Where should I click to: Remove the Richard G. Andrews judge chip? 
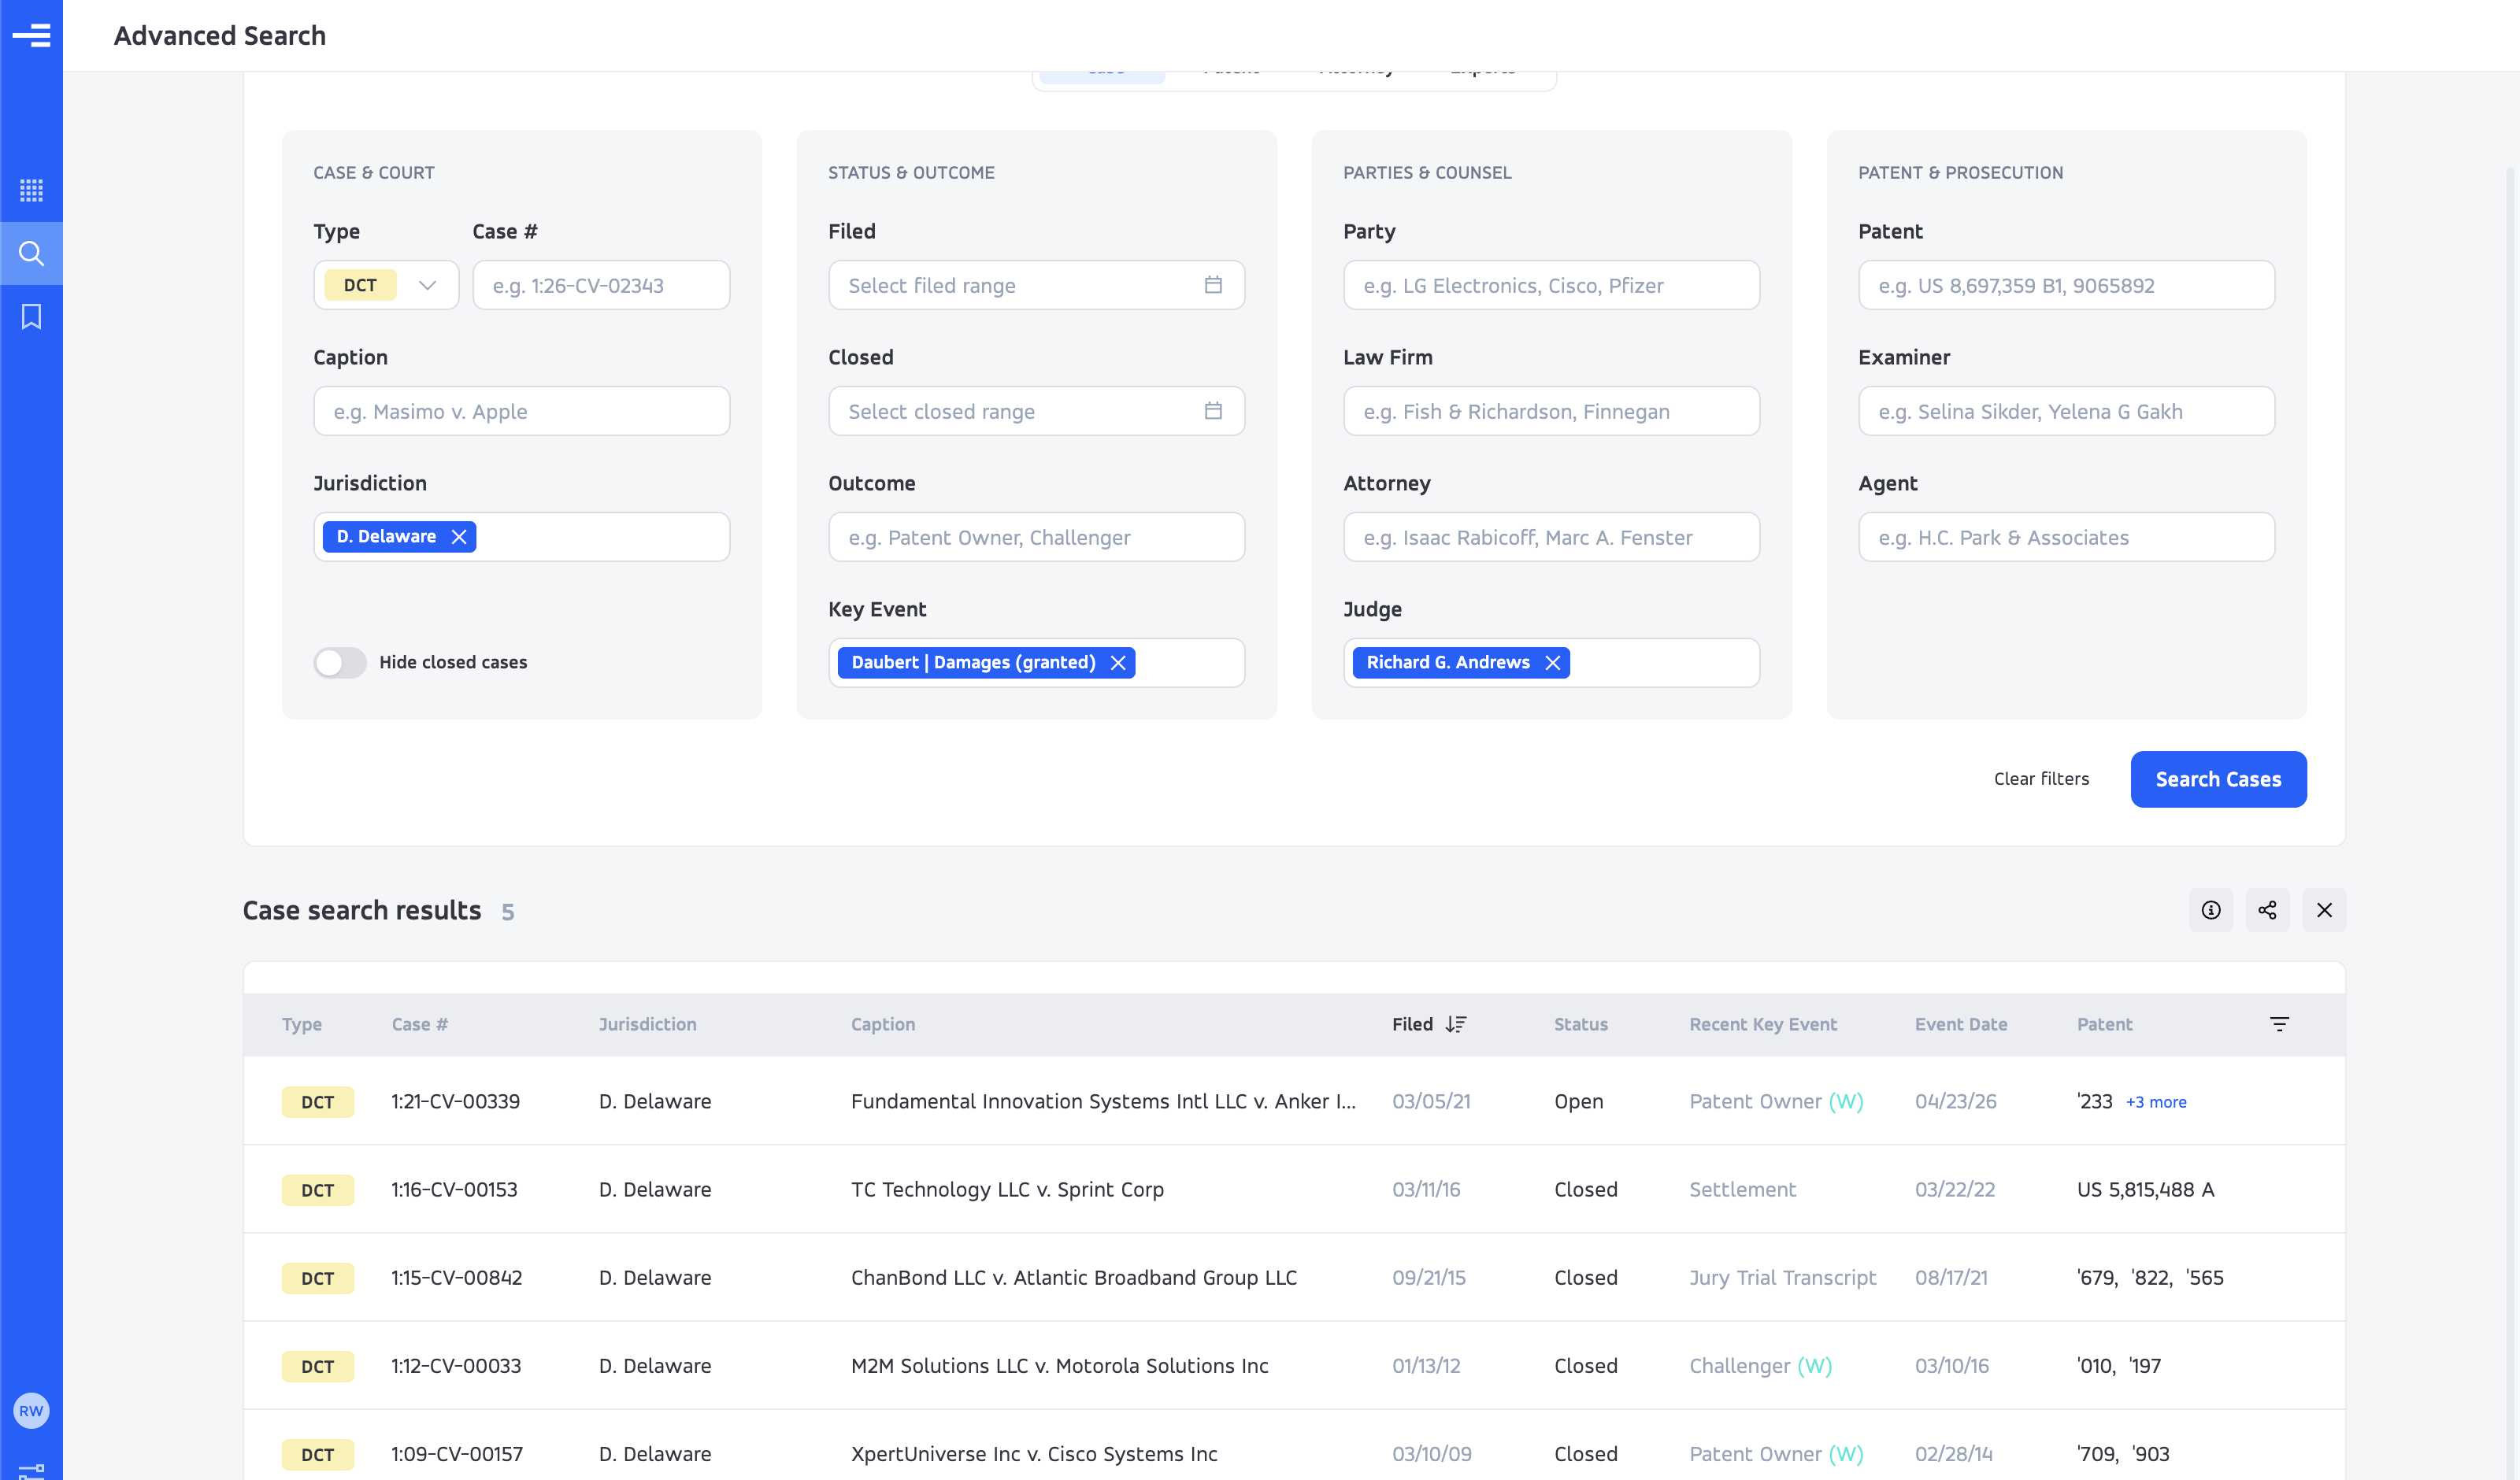1552,663
